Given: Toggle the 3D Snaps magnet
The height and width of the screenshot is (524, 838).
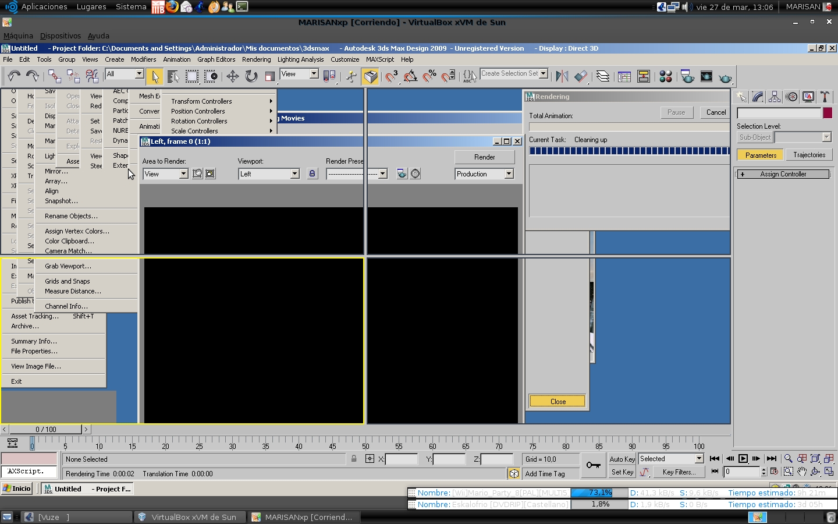Looking at the screenshot, I should tap(392, 76).
